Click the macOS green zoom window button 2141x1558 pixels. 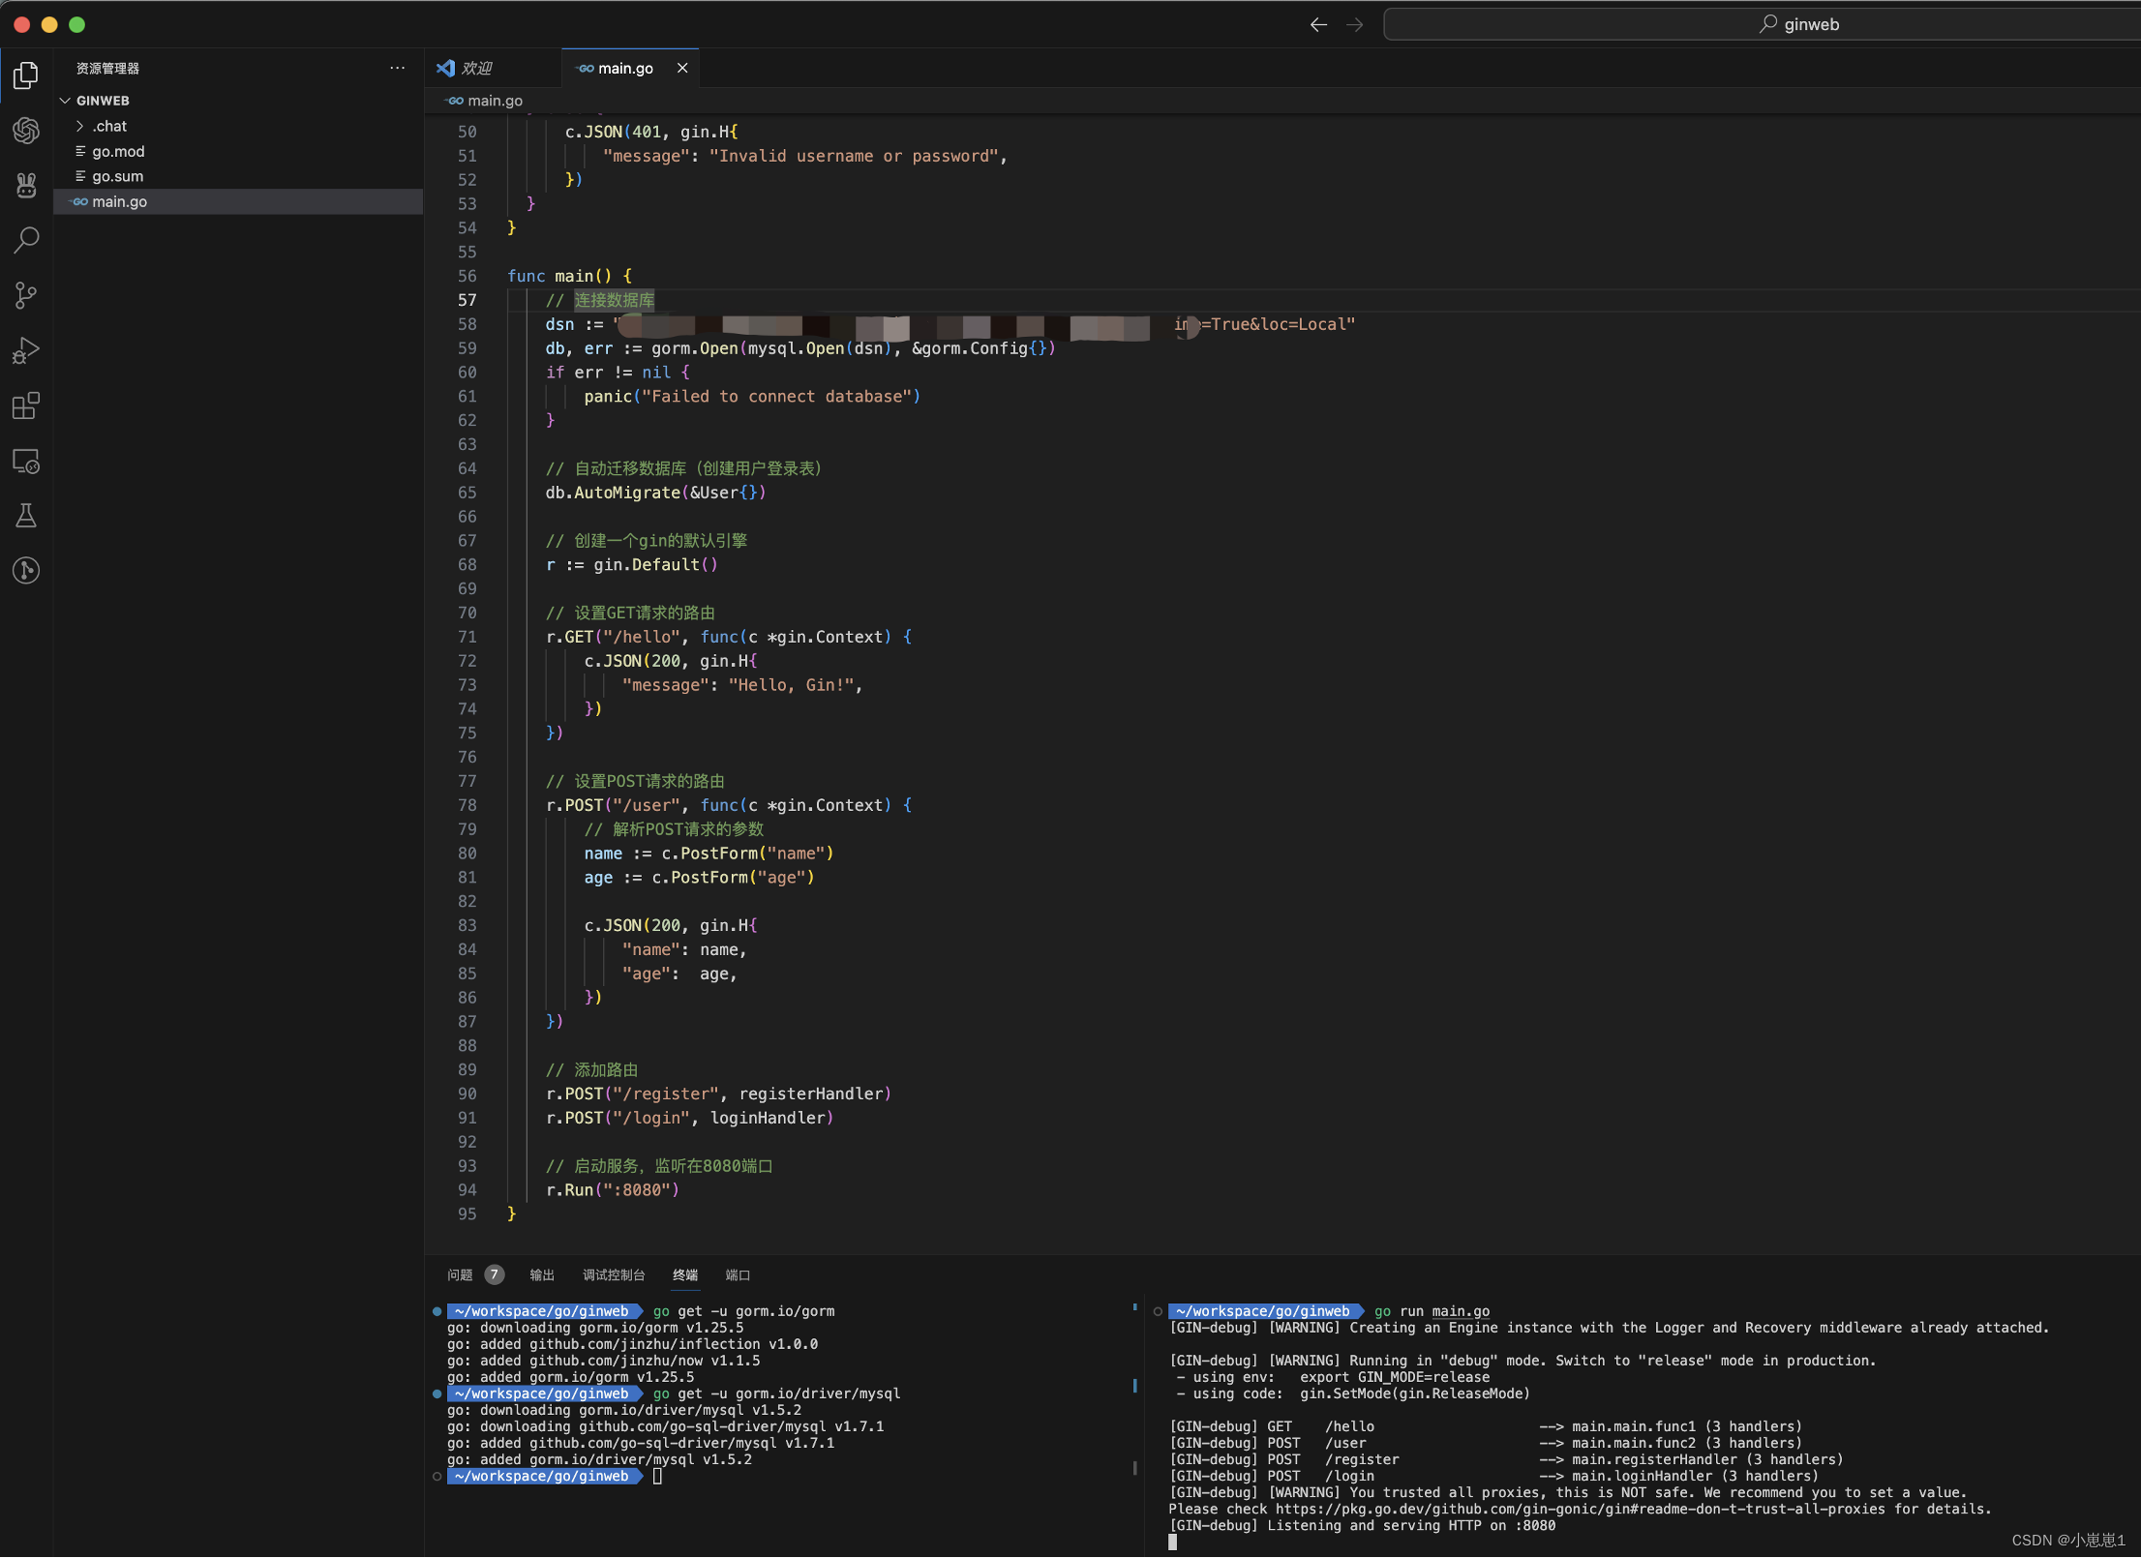tap(77, 24)
